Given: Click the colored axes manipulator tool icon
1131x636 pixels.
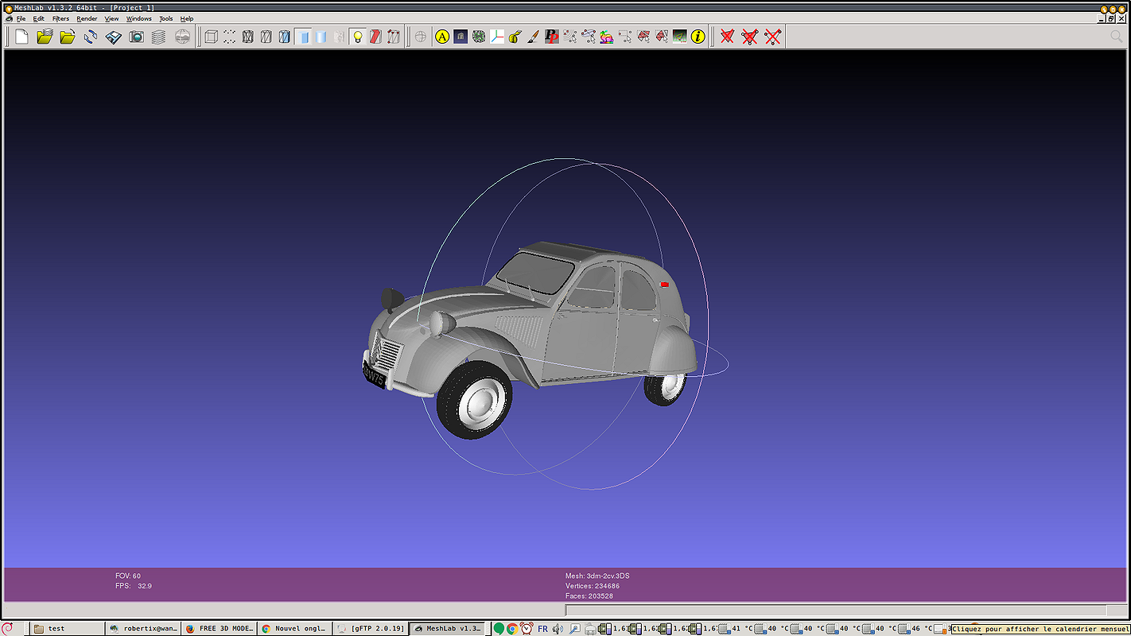Looking at the screenshot, I should 497,37.
